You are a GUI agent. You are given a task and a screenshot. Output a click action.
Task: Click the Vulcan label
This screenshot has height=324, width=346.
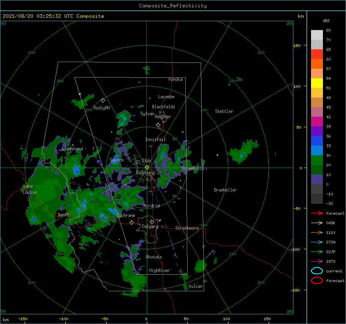point(196,286)
